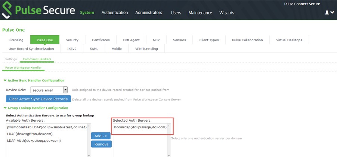Screen dimensions: 337x157
Task: Click Available Auth Servers scrollbar down arrow
Action: click(89, 156)
